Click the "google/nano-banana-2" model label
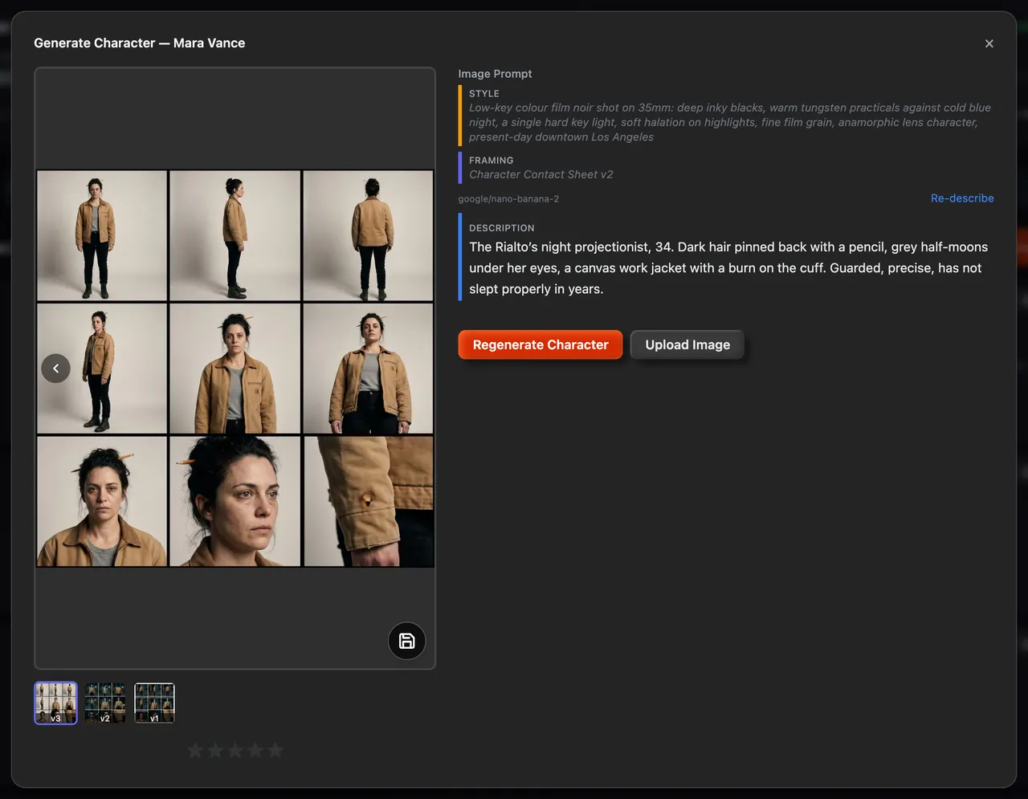1028x799 pixels. click(508, 198)
